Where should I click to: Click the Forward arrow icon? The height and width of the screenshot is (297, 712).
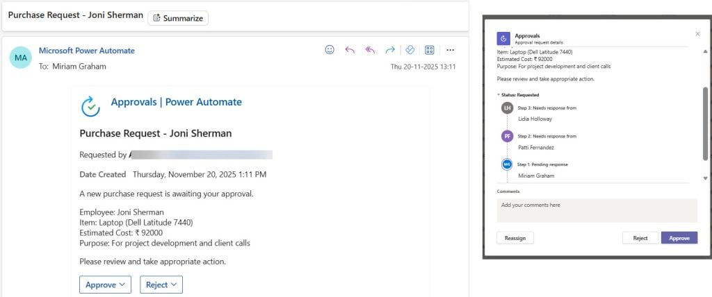point(390,50)
